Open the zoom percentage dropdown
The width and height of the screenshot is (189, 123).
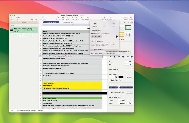point(18,18)
